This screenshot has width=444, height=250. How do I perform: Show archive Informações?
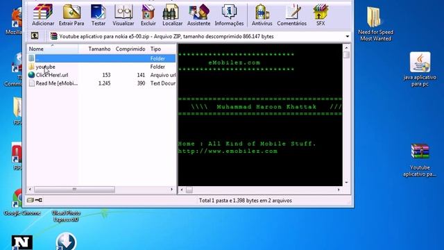(229, 15)
